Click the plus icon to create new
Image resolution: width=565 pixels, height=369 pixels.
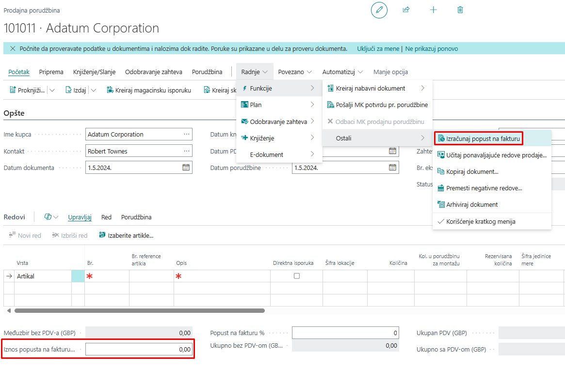[433, 10]
